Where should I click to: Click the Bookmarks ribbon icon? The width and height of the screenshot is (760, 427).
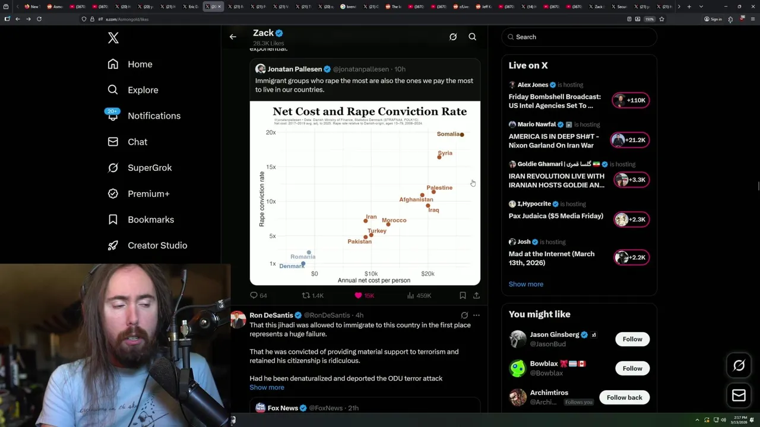(113, 219)
